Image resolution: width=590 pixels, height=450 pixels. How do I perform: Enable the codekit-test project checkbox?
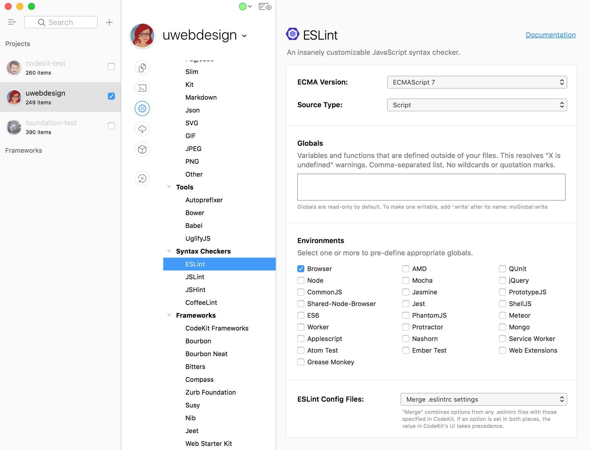click(111, 66)
